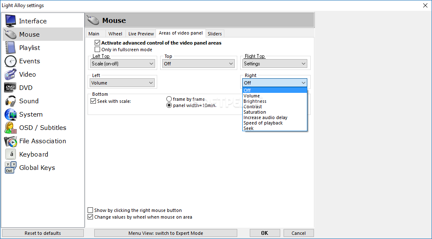Click the File Association icon
The image size is (432, 239).
click(x=10, y=141)
